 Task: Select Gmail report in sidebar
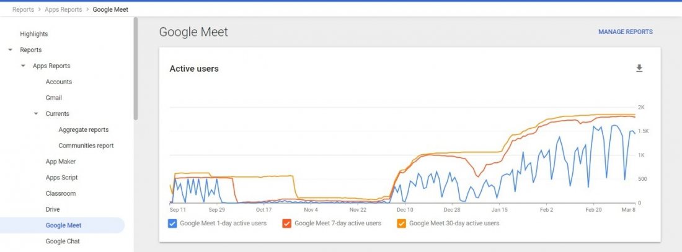[x=53, y=98]
